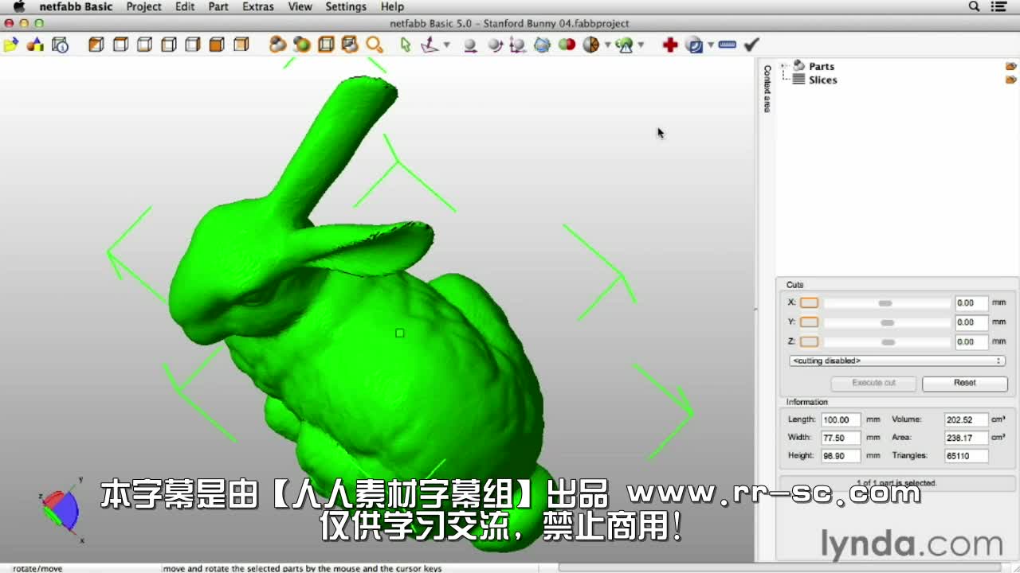The height and width of the screenshot is (573, 1020).
Task: Open the Help menu
Action: (x=392, y=6)
